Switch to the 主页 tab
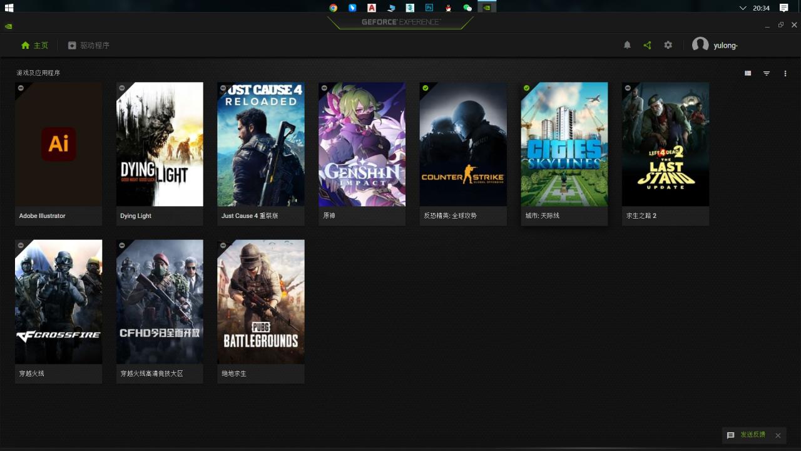This screenshot has width=801, height=451. 34,45
